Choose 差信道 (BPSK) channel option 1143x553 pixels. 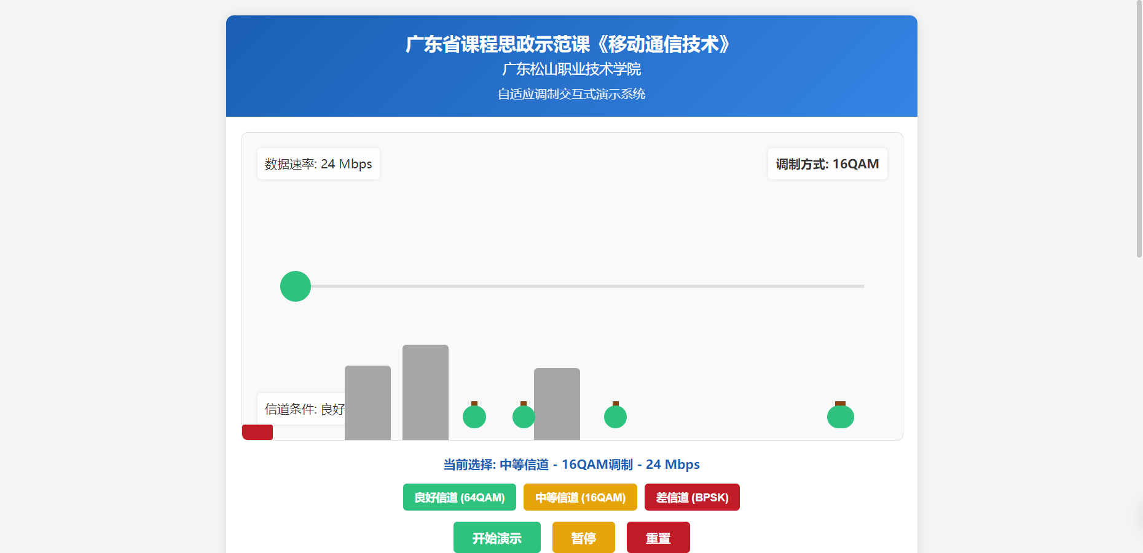[x=692, y=497]
